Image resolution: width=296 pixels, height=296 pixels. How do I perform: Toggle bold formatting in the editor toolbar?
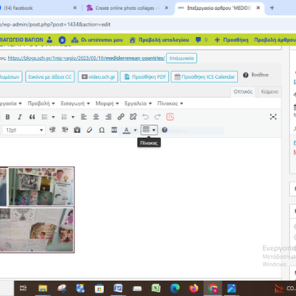click(x=7, y=117)
